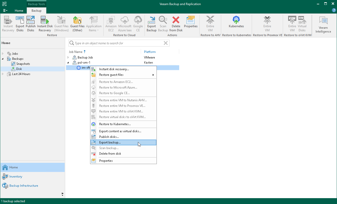Expand the Backup Job row
The image size is (337, 204).
coord(68,57)
